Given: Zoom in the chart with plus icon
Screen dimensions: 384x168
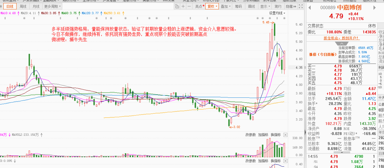Looking at the screenshot, I should coord(183,7).
